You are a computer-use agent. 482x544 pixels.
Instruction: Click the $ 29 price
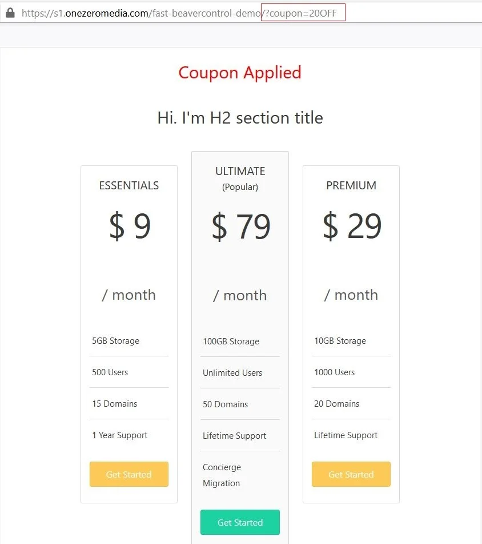pos(352,226)
